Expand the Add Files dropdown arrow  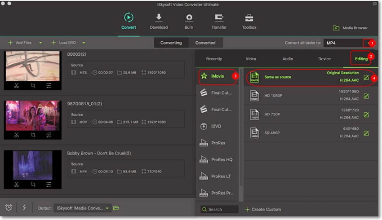point(40,43)
